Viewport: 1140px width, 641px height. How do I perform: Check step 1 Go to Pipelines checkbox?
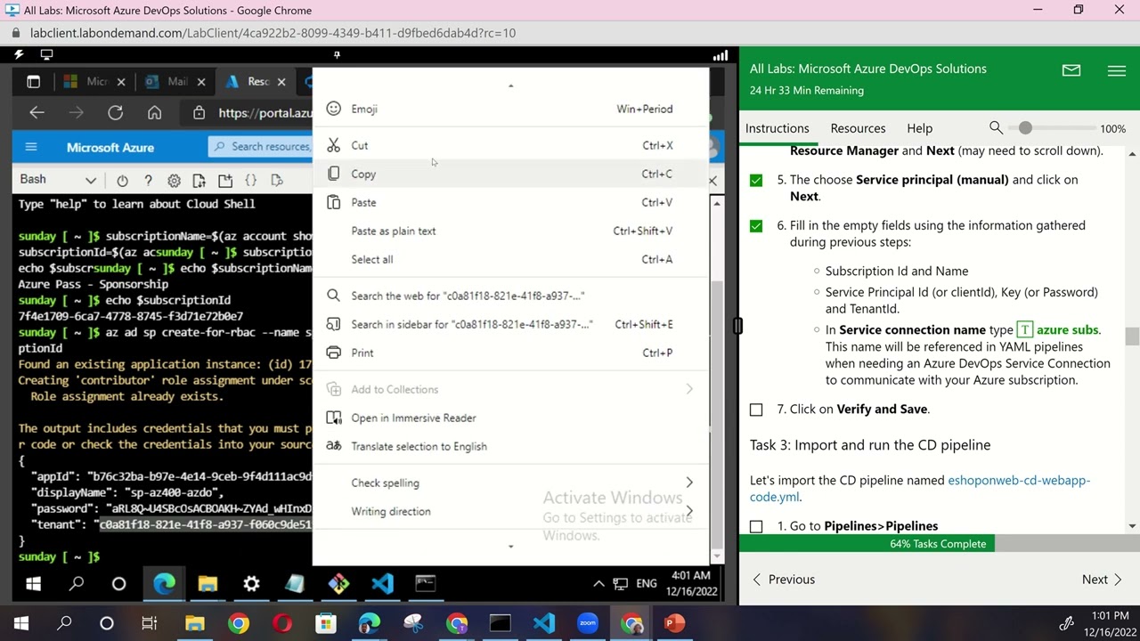(756, 526)
